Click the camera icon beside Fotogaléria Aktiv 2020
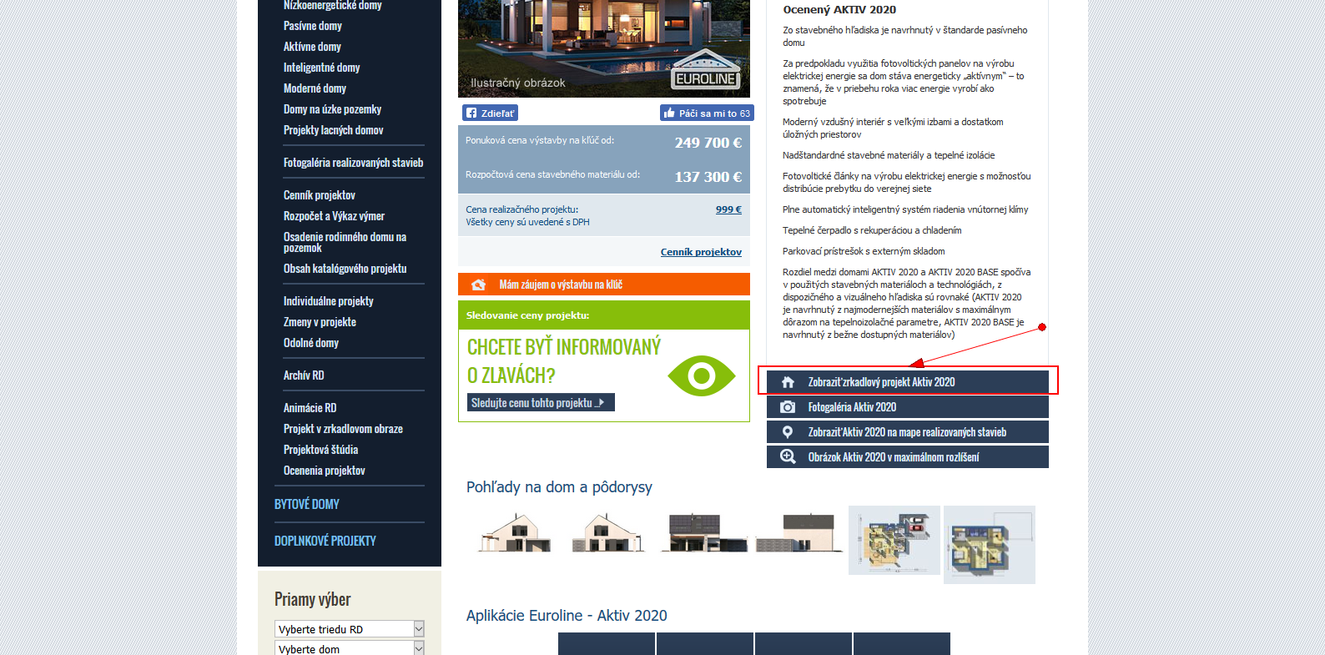The width and height of the screenshot is (1325, 655). pyautogui.click(x=788, y=407)
